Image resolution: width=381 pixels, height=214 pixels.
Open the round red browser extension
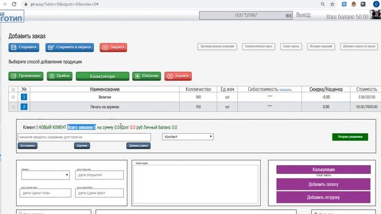[x=354, y=4]
